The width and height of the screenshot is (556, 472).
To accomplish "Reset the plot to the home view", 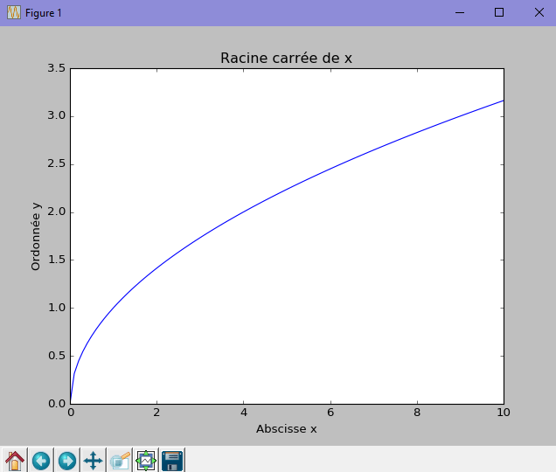I will (x=15, y=461).
